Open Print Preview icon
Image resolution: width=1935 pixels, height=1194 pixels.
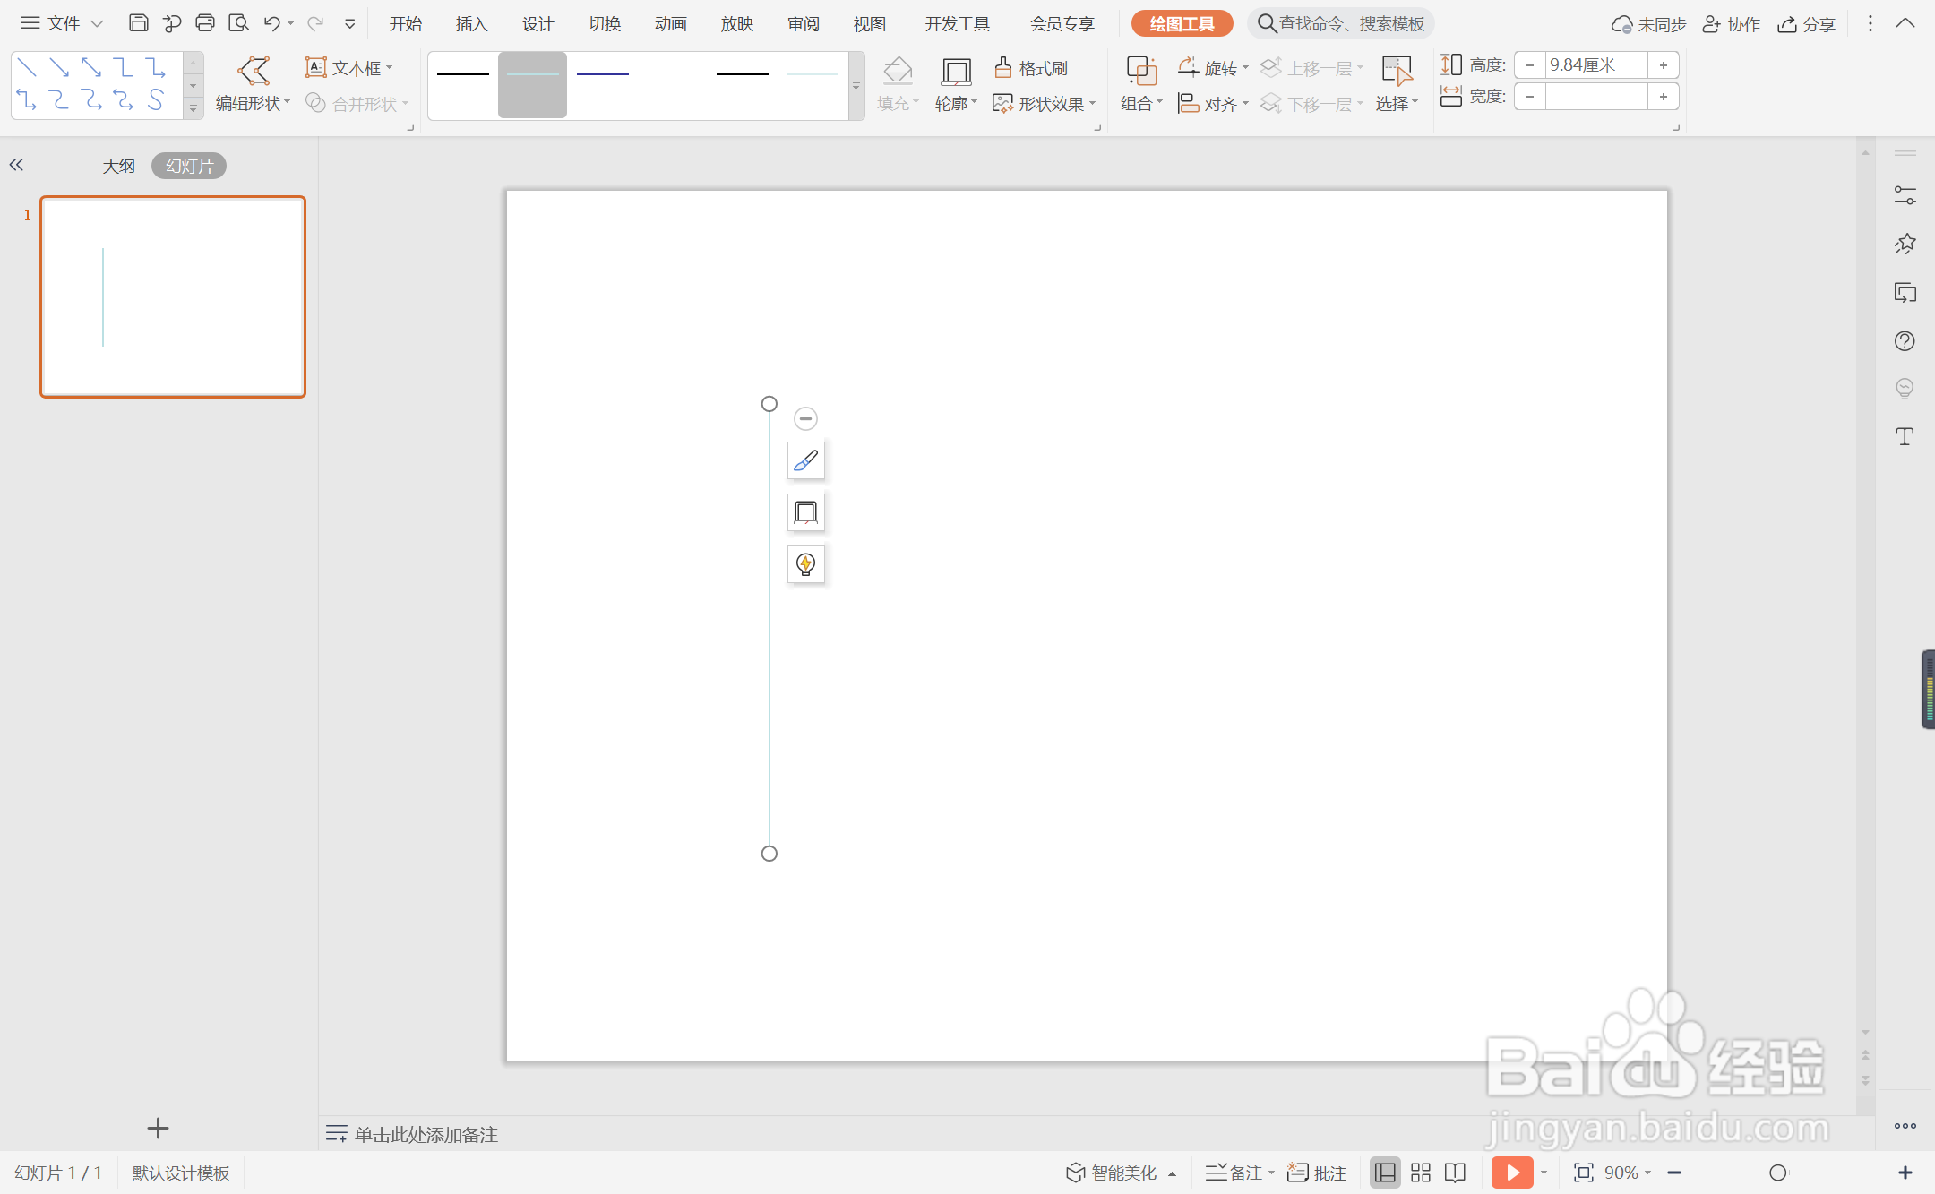[x=238, y=23]
